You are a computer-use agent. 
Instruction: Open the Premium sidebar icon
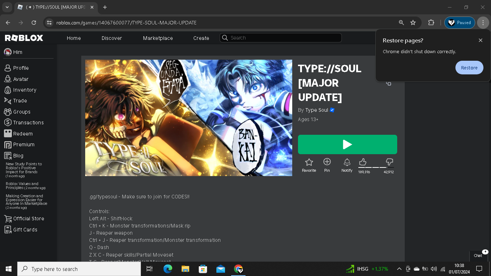[8, 144]
